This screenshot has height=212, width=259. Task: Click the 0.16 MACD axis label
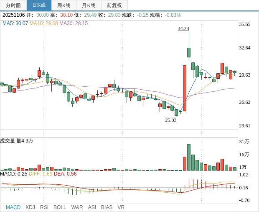click(244, 188)
